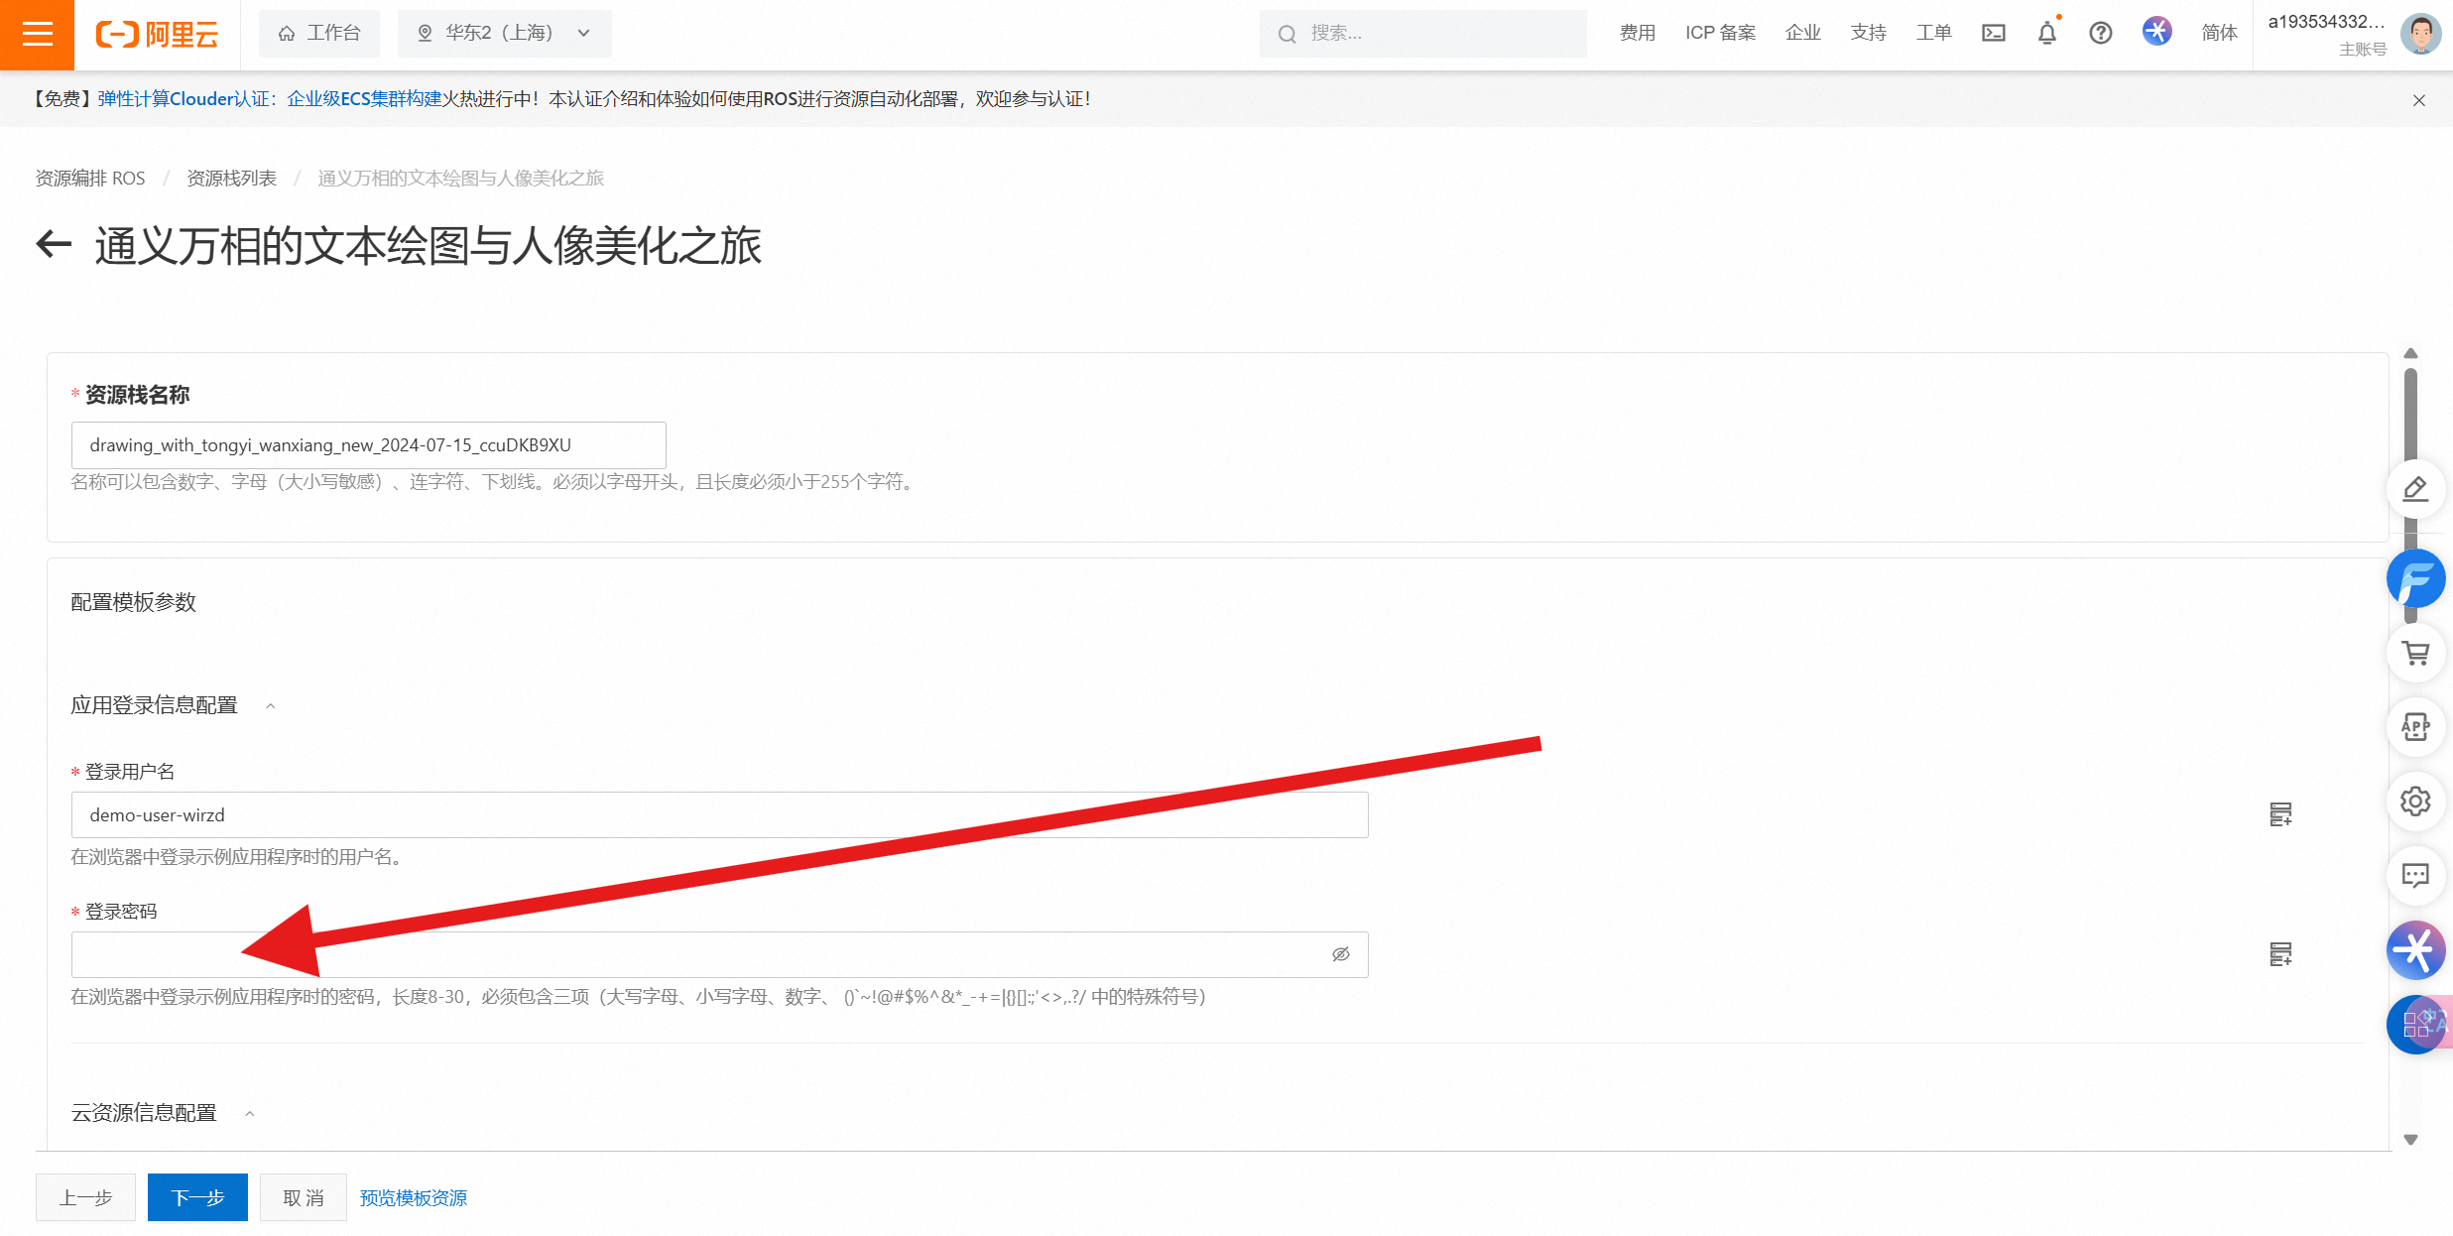Collapse the 云资源信息配置 section
The image size is (2453, 1236).
[x=249, y=1114]
